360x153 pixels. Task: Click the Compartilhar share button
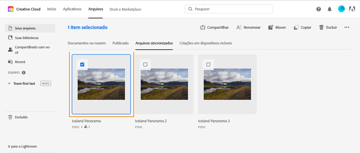point(214,27)
